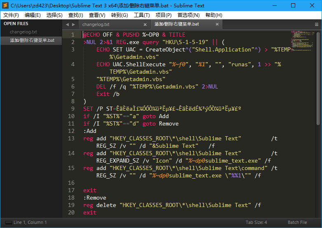Click Remove label reference on line 11
Image resolution: width=322 pixels, height=228 pixels.
coord(169,124)
